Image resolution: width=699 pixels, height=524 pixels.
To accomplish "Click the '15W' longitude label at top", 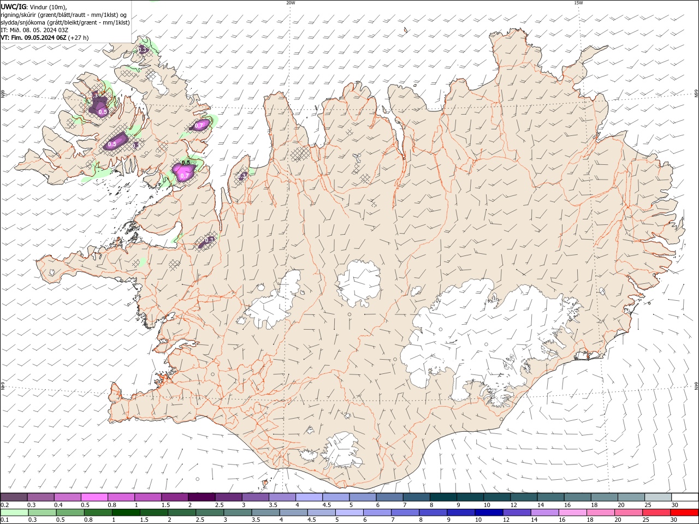I will tap(578, 3).
